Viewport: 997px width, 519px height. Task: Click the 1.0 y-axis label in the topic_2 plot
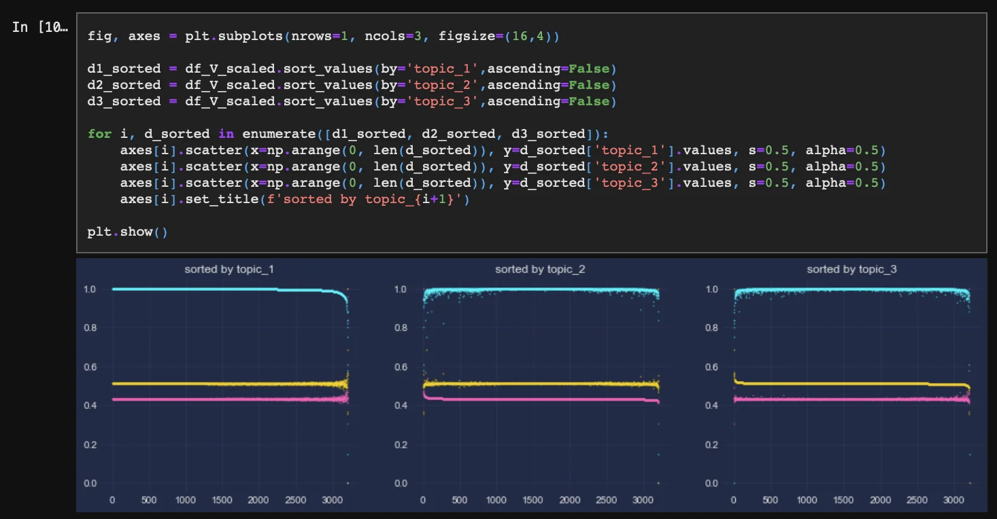[402, 289]
